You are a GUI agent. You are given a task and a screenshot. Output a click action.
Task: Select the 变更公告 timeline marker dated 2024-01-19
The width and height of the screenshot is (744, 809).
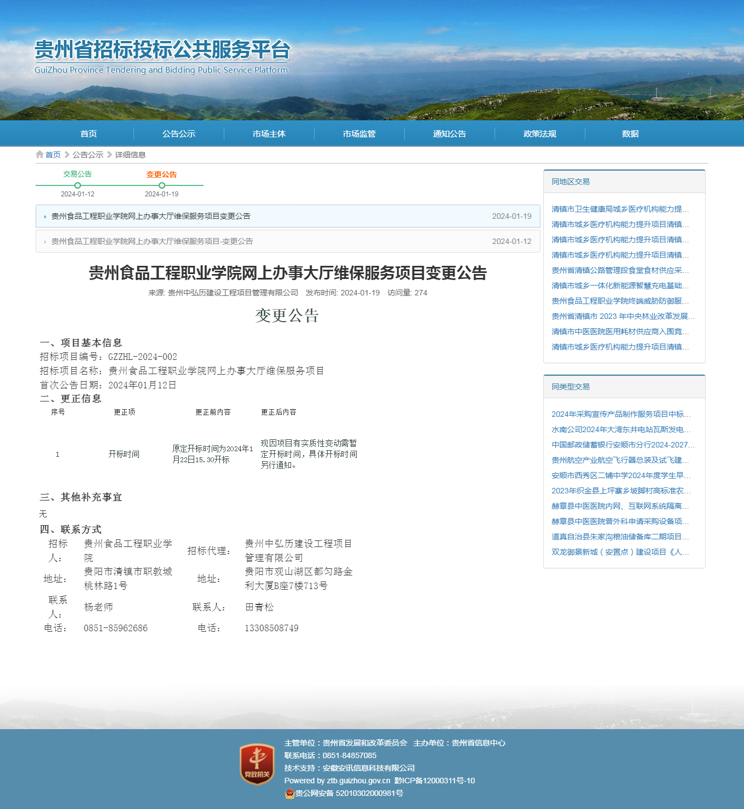(x=162, y=185)
